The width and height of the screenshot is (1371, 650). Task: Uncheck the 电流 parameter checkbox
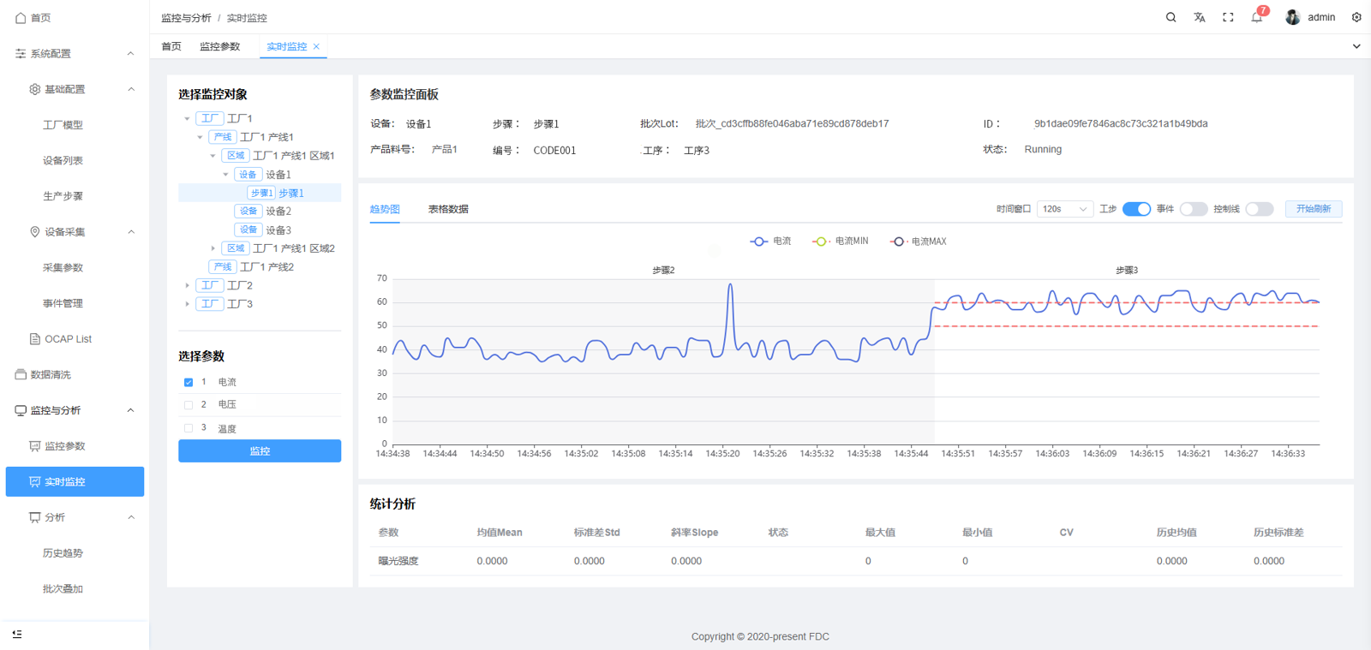(189, 382)
